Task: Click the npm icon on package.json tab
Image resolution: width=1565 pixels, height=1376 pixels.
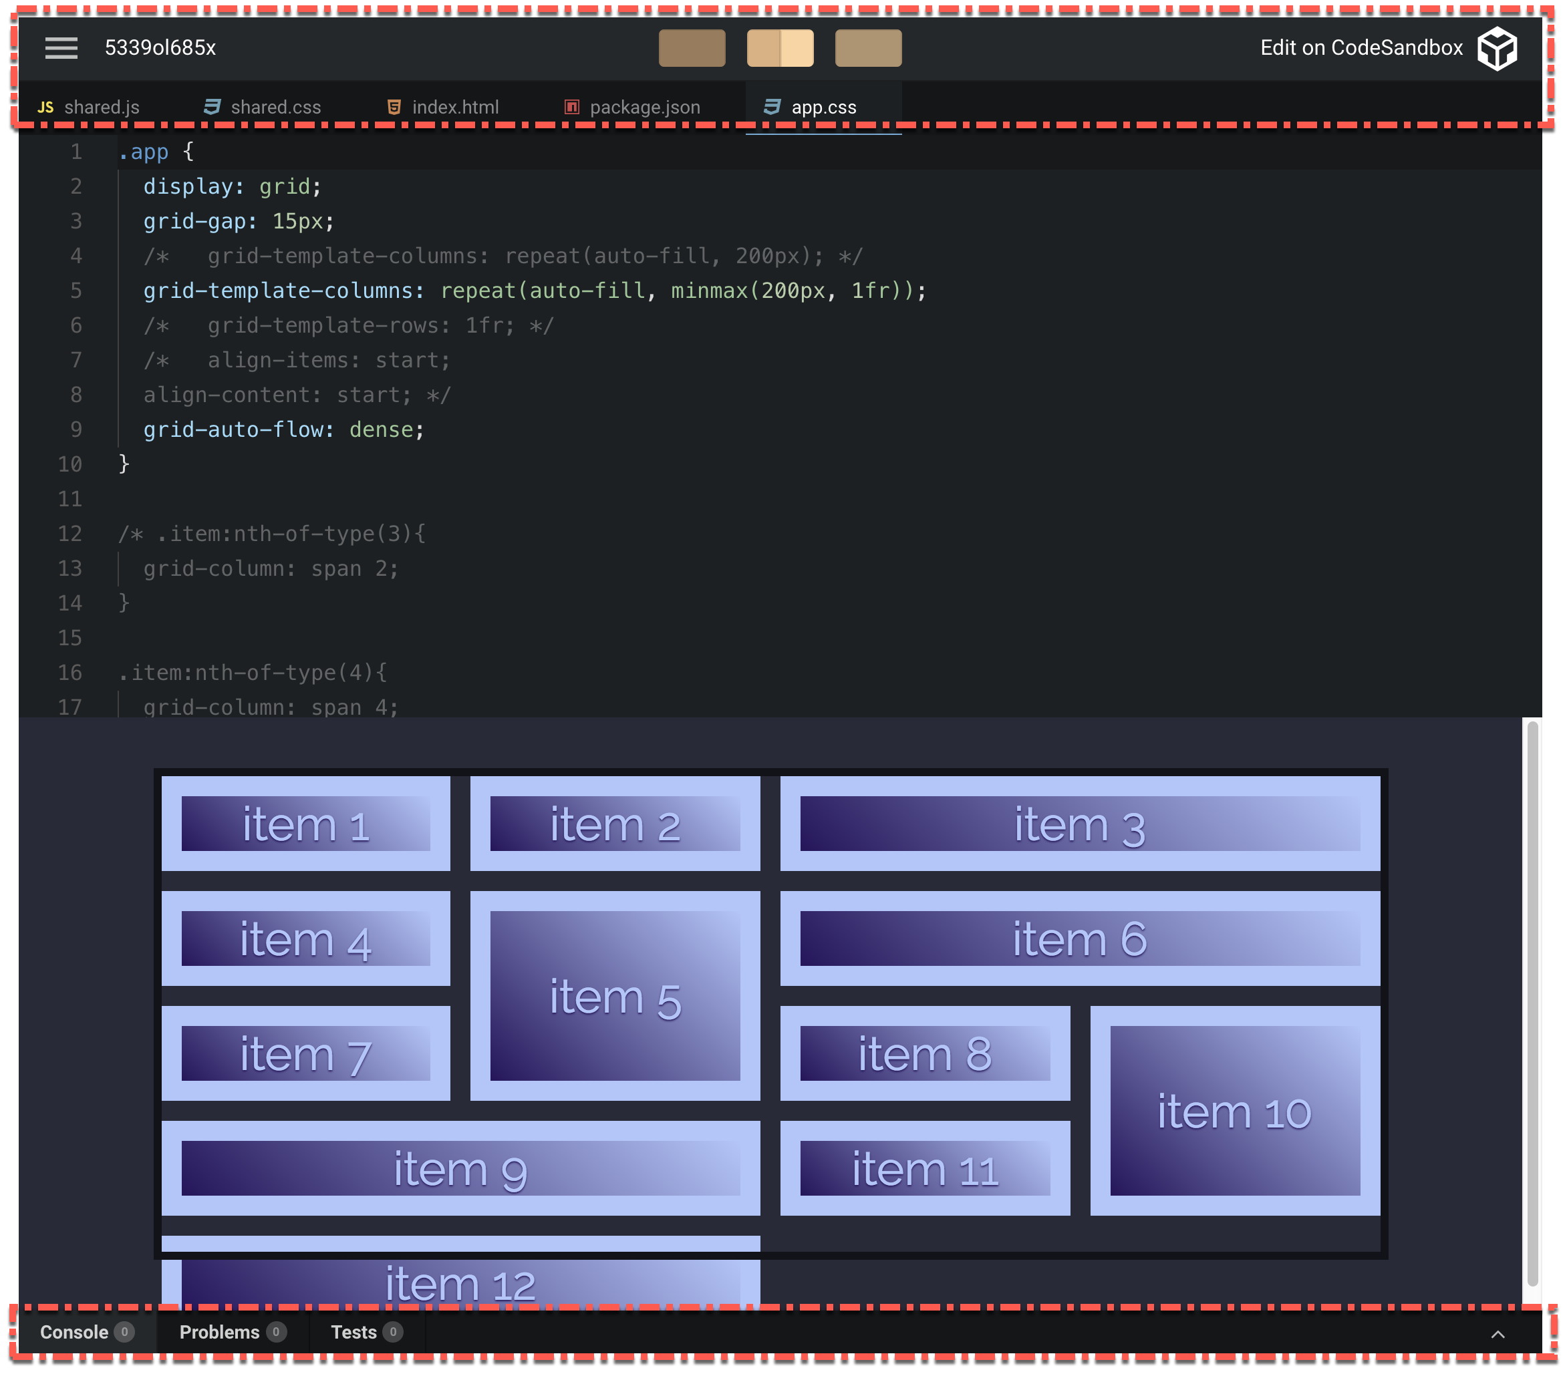Action: pos(571,107)
